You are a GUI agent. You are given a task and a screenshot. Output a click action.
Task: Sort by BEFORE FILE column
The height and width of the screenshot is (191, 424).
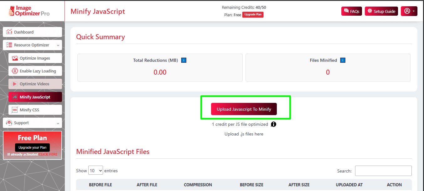[x=100, y=185]
